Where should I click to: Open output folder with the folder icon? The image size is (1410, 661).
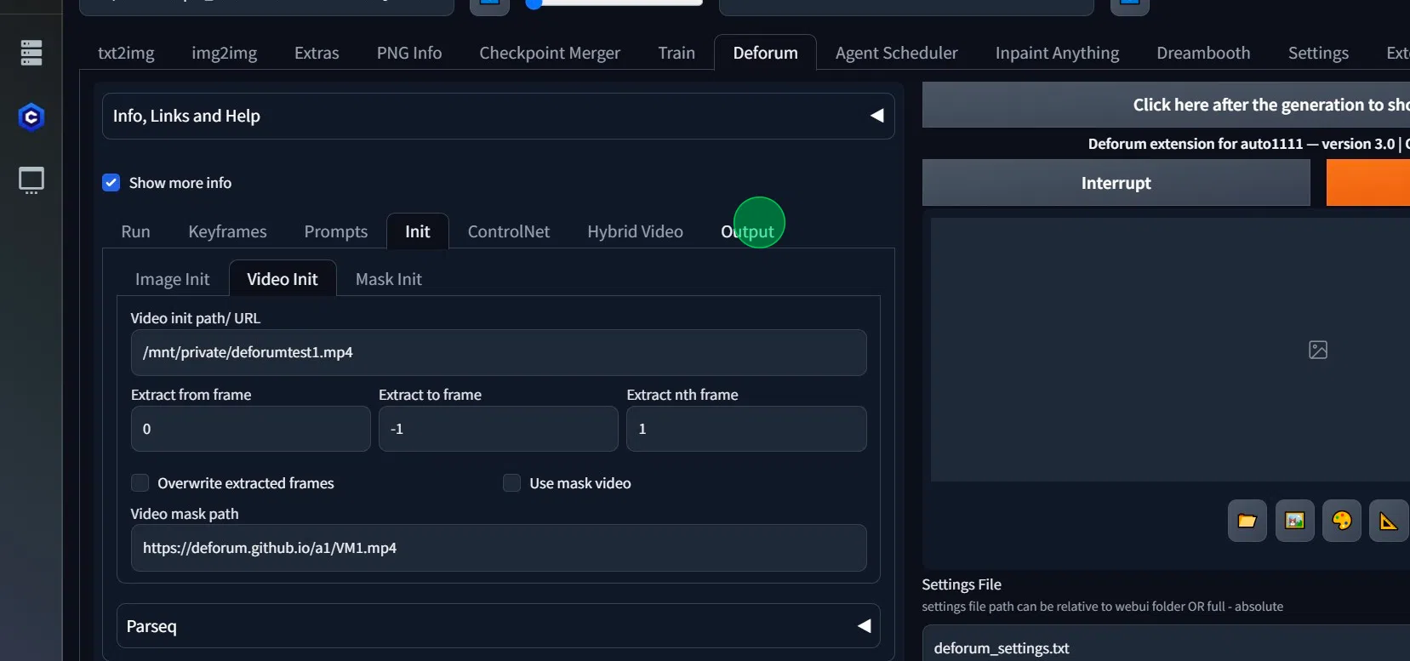pyautogui.click(x=1247, y=521)
